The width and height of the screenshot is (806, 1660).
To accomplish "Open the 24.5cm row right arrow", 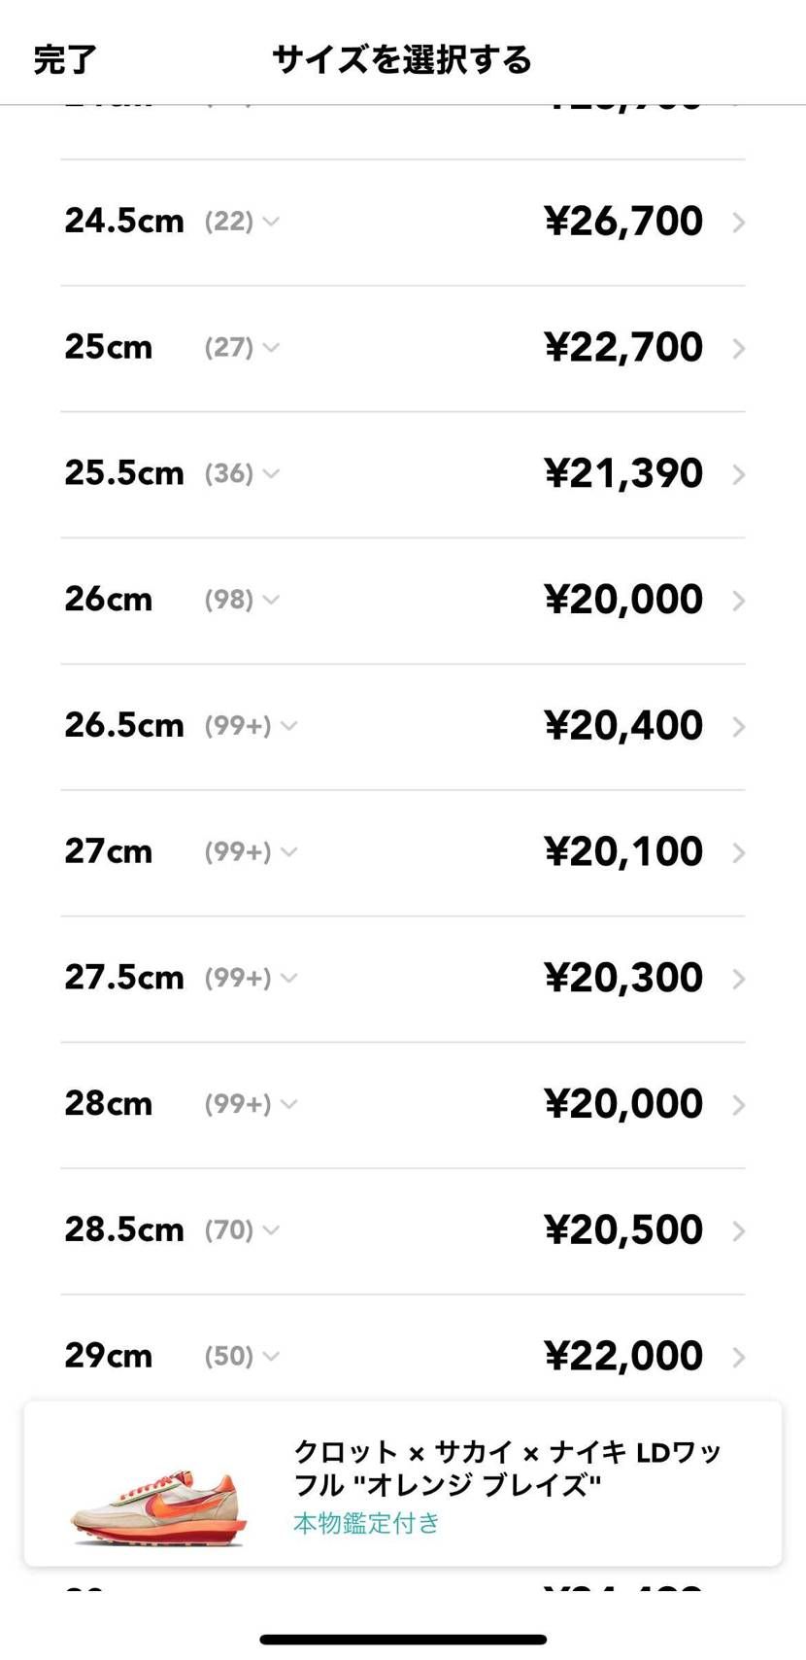I will 739,223.
